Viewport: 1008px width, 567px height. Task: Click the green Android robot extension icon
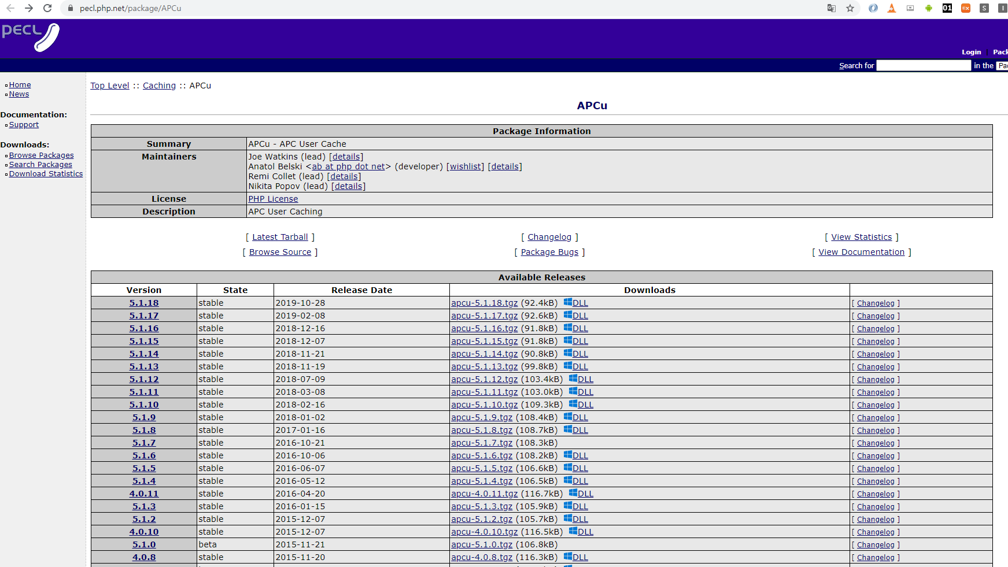(x=929, y=8)
